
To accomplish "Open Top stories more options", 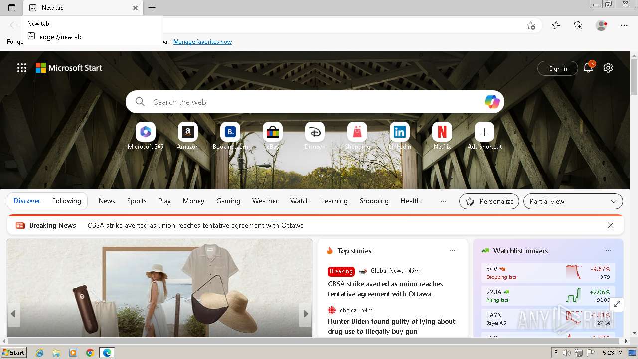I will pyautogui.click(x=453, y=251).
